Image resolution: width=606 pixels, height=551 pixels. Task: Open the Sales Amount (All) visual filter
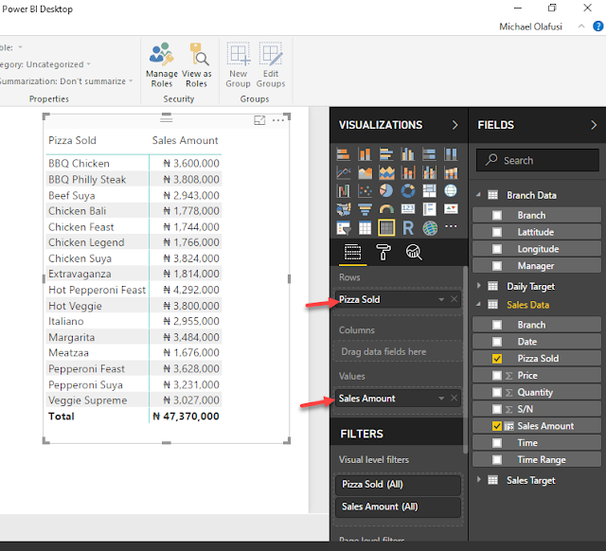coord(398,507)
